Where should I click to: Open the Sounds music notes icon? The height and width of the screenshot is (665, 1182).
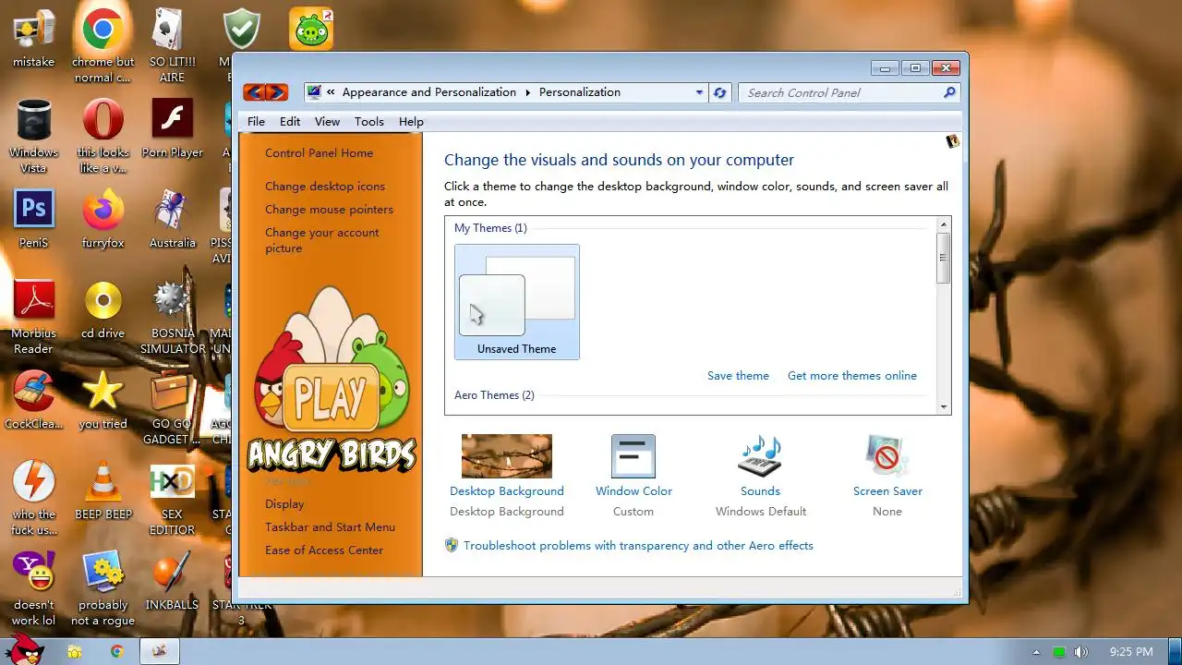(x=760, y=456)
